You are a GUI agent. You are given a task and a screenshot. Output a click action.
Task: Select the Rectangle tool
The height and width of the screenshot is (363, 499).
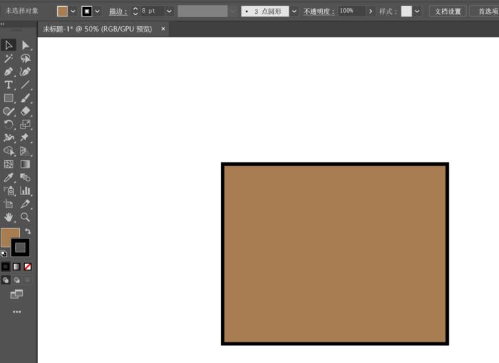click(8, 98)
